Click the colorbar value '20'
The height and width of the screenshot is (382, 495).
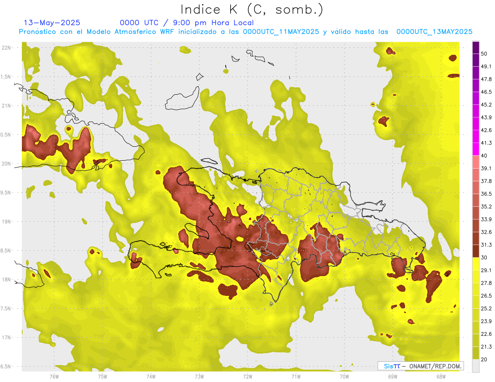[x=484, y=359]
